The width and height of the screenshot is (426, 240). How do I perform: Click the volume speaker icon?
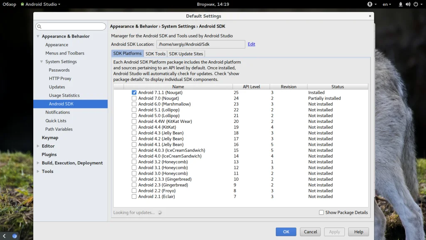click(x=408, y=4)
